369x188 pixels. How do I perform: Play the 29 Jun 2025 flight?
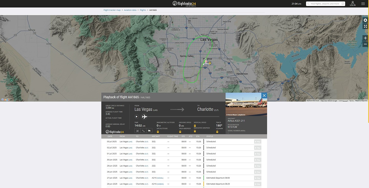pyautogui.click(x=258, y=166)
